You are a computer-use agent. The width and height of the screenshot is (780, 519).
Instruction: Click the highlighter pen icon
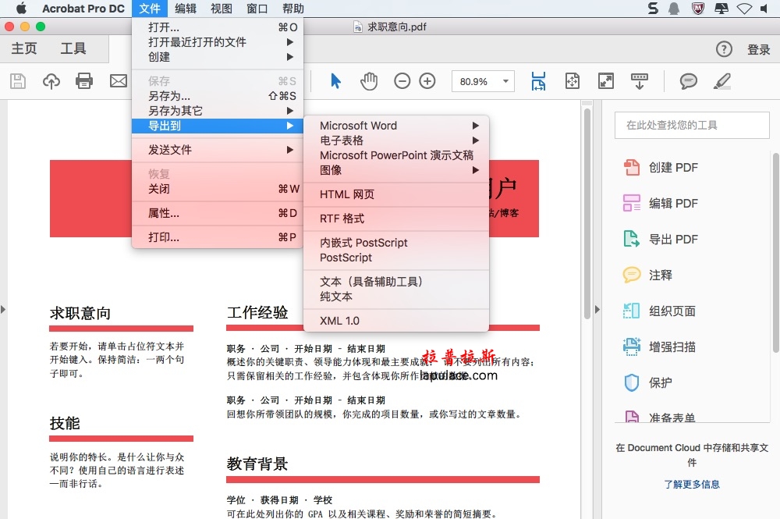[x=722, y=81]
